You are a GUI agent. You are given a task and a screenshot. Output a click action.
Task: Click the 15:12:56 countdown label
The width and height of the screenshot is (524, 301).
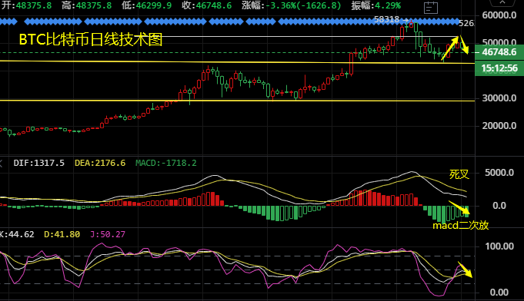point(499,68)
